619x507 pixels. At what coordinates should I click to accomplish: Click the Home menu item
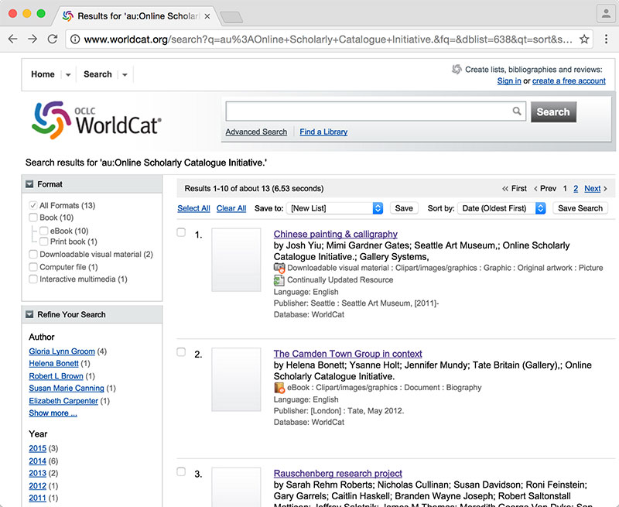click(43, 74)
